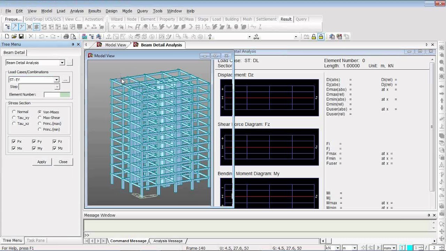
Task: Close the Tree Menu panel with X
Action: coord(78,44)
